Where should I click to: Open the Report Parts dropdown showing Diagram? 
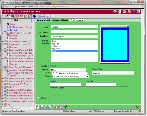113,73
